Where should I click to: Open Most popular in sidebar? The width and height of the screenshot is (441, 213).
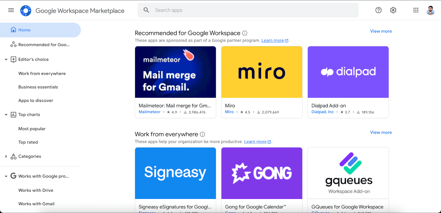[32, 129]
